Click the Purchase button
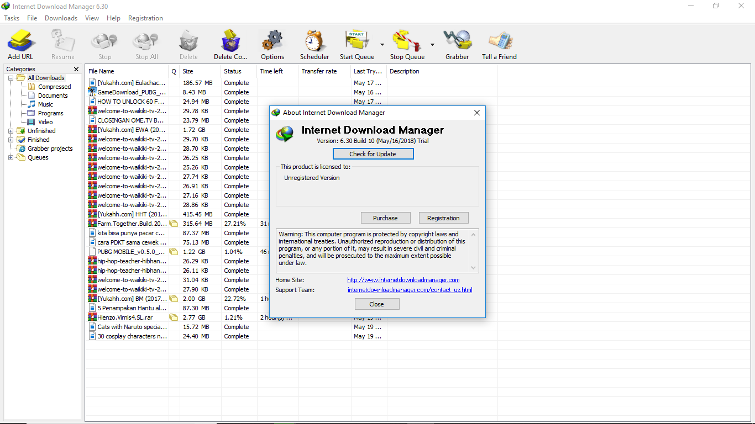Screen dimensions: 755x424 (x=385, y=218)
